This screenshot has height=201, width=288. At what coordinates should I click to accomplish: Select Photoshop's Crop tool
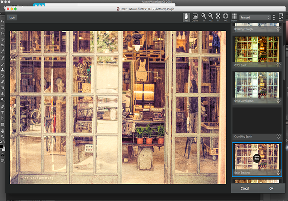(x=3, y=45)
